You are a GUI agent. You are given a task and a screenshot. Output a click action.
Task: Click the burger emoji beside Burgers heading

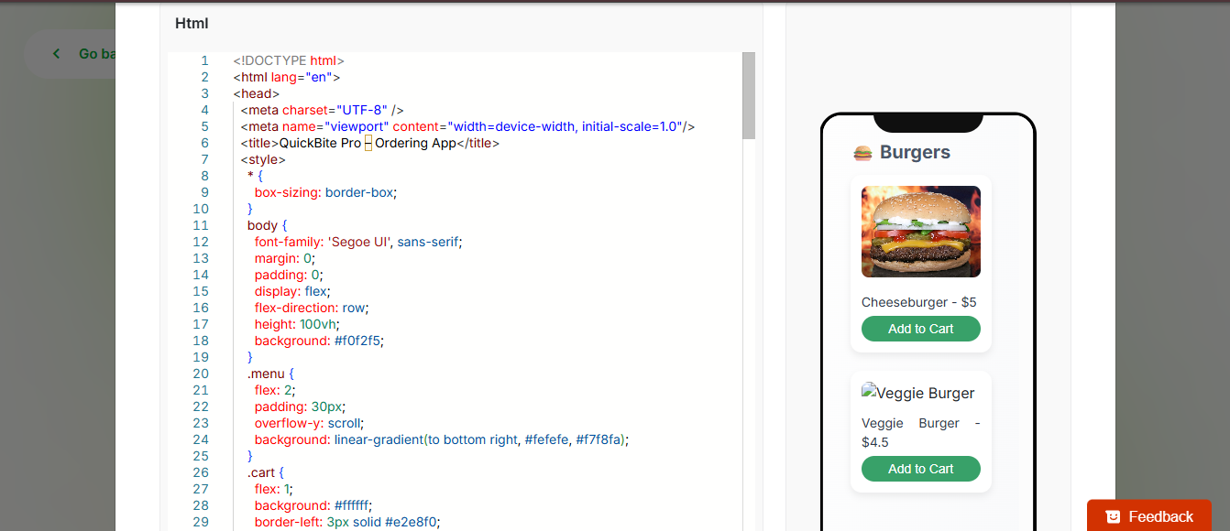point(862,151)
